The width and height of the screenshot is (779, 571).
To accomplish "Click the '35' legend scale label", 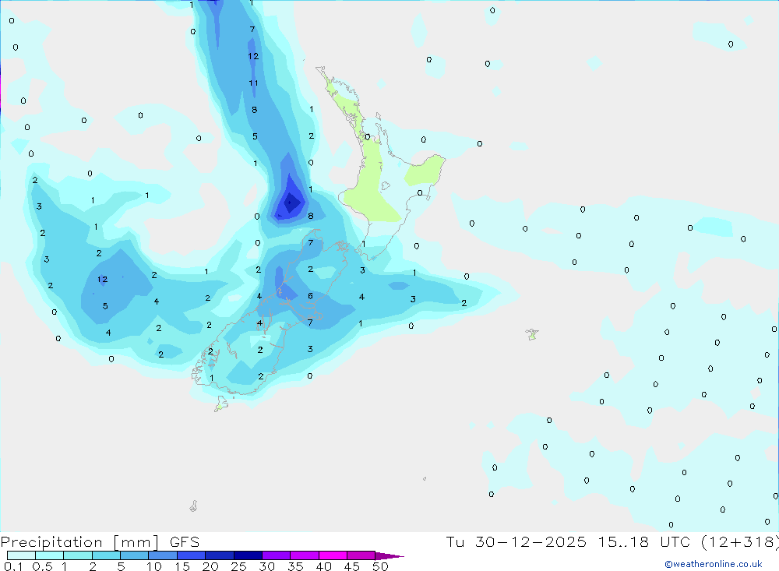I will tap(295, 566).
